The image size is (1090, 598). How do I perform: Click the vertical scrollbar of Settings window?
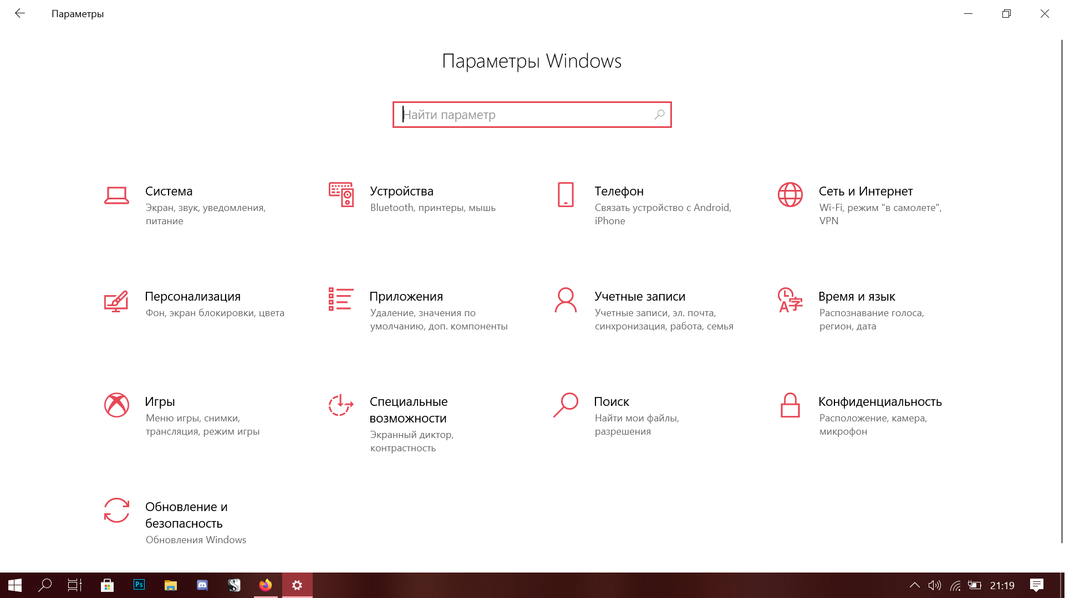(1062, 291)
